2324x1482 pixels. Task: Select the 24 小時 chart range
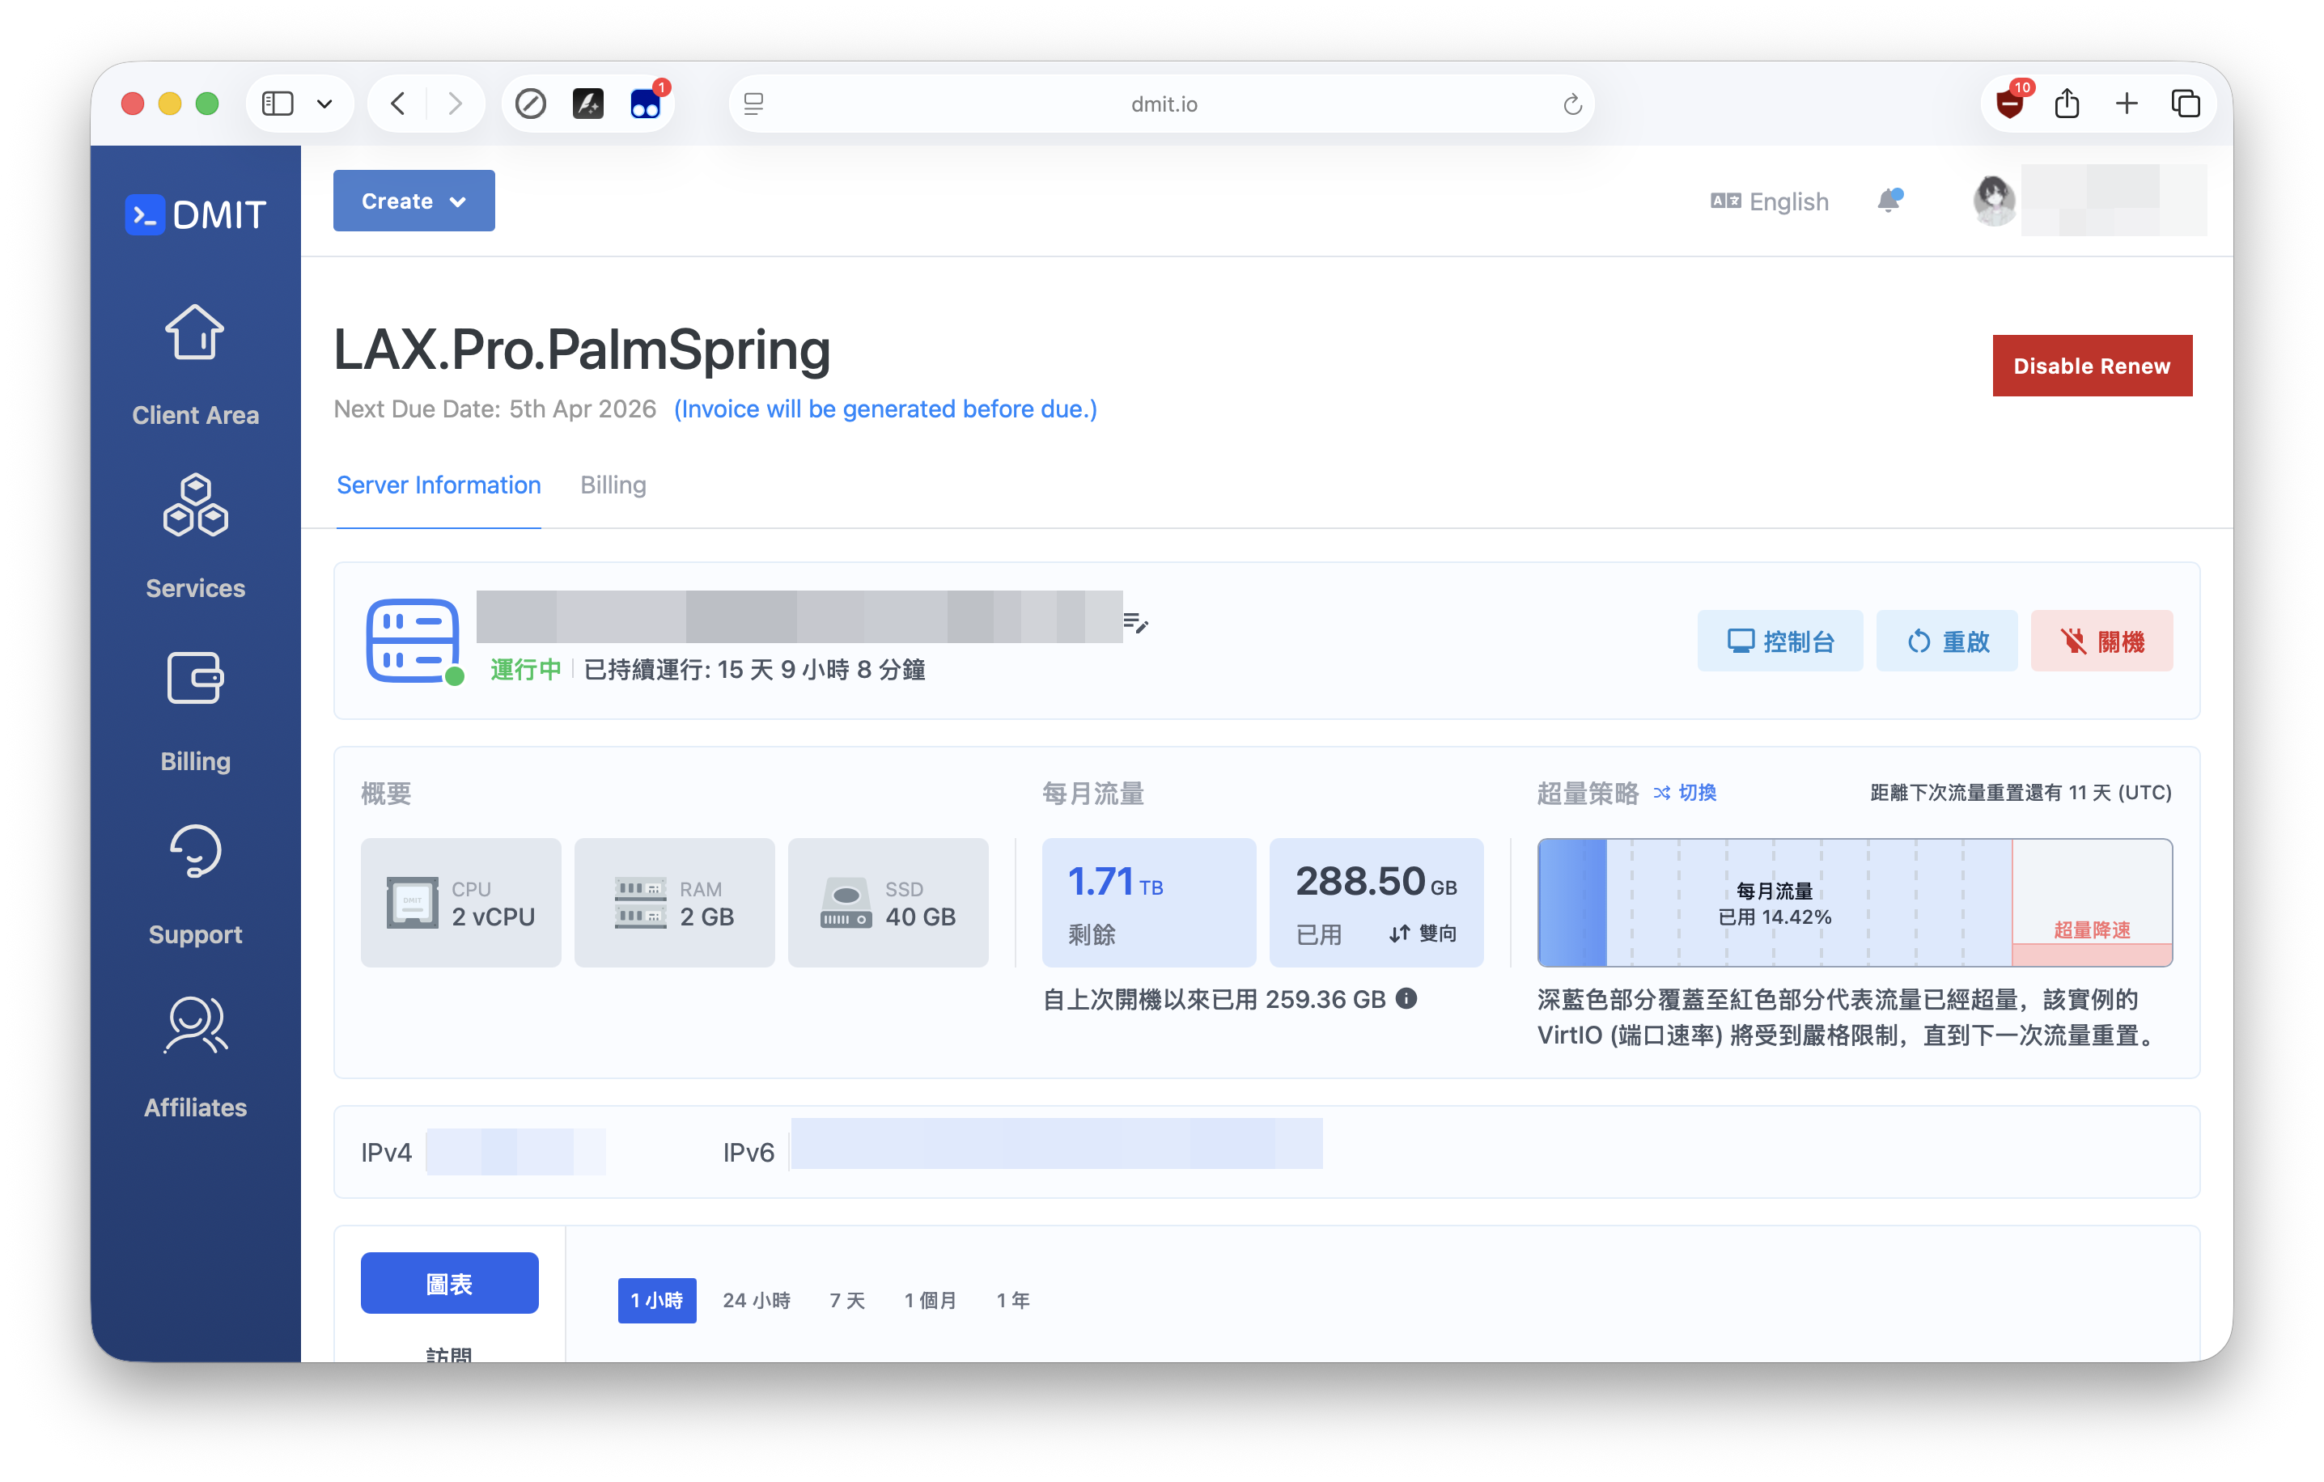756,1300
